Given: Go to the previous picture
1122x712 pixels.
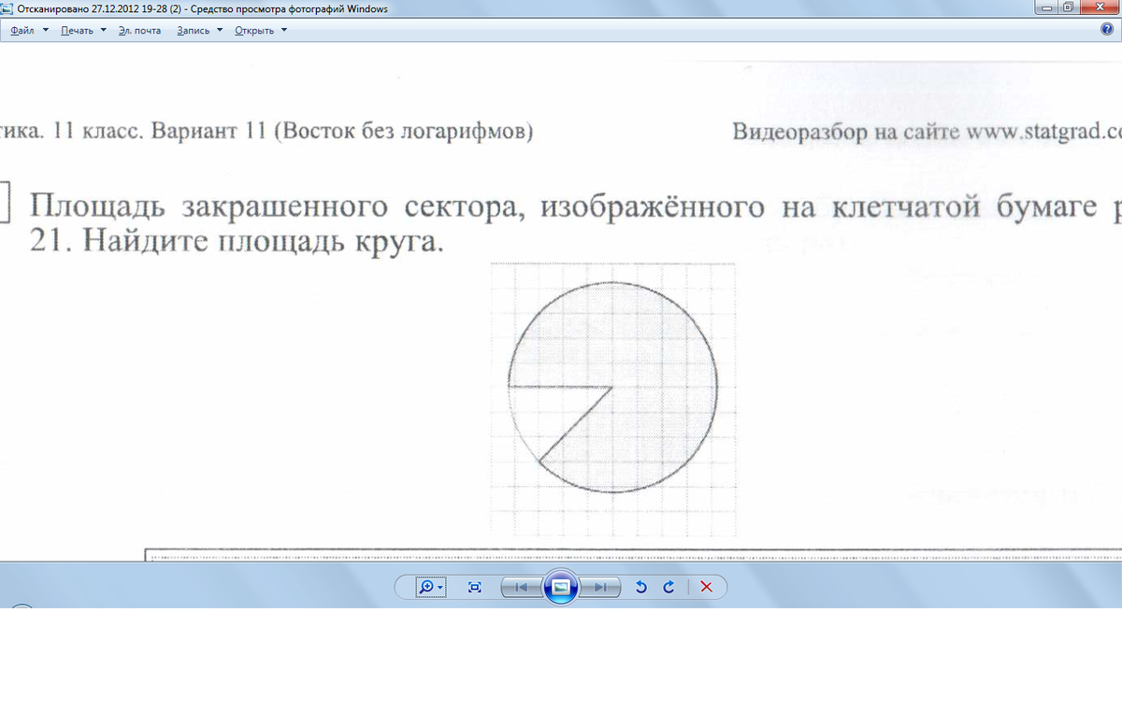Looking at the screenshot, I should (x=522, y=587).
